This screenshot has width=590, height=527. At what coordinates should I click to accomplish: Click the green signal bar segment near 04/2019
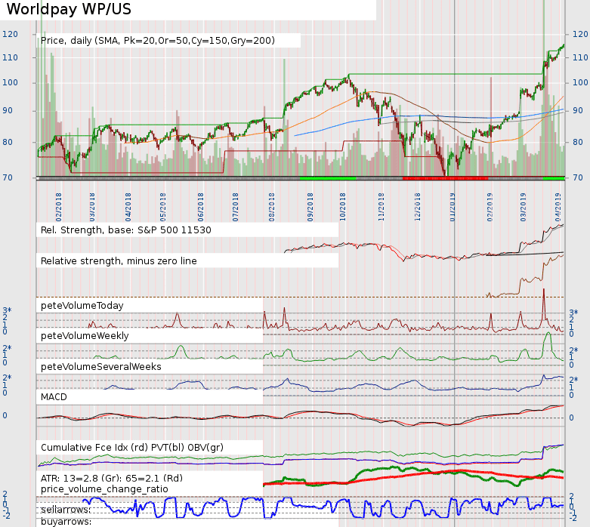[554, 178]
